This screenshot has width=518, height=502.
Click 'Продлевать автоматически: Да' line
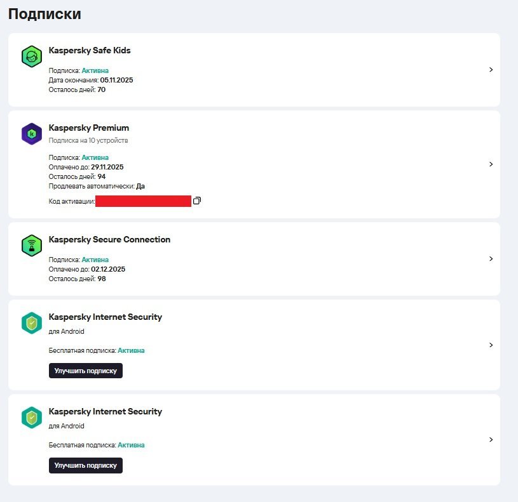pos(97,187)
